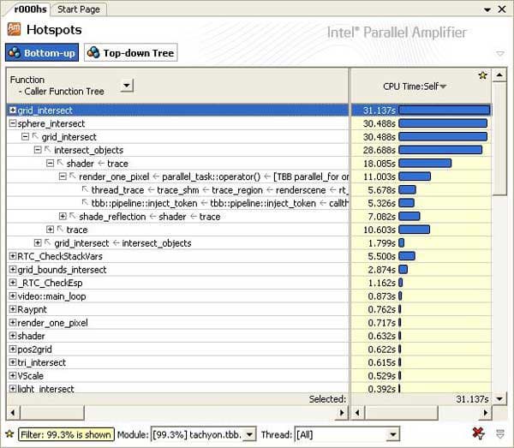514x448 pixels.
Task: Expand grid_intersect ← intersect_objects row
Action: coord(38,242)
